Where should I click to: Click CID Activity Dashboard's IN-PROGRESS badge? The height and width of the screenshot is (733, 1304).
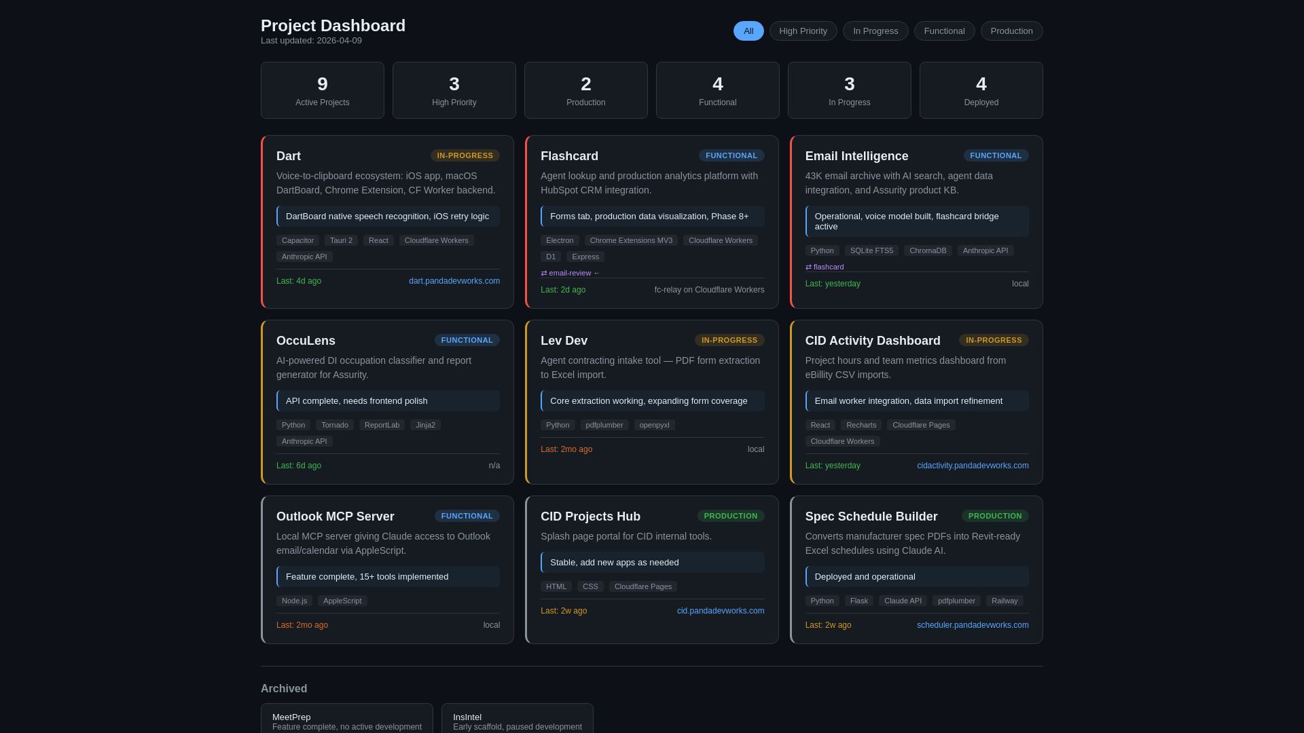pos(994,340)
